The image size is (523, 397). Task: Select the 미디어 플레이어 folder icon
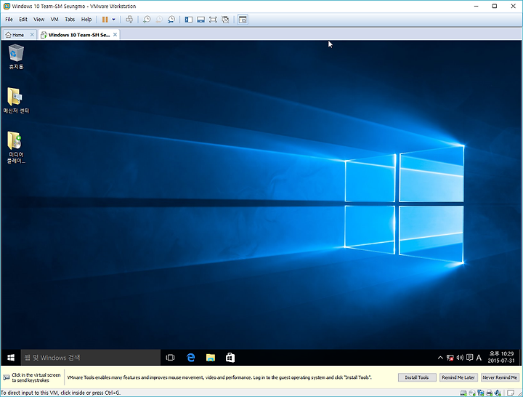tap(16, 148)
